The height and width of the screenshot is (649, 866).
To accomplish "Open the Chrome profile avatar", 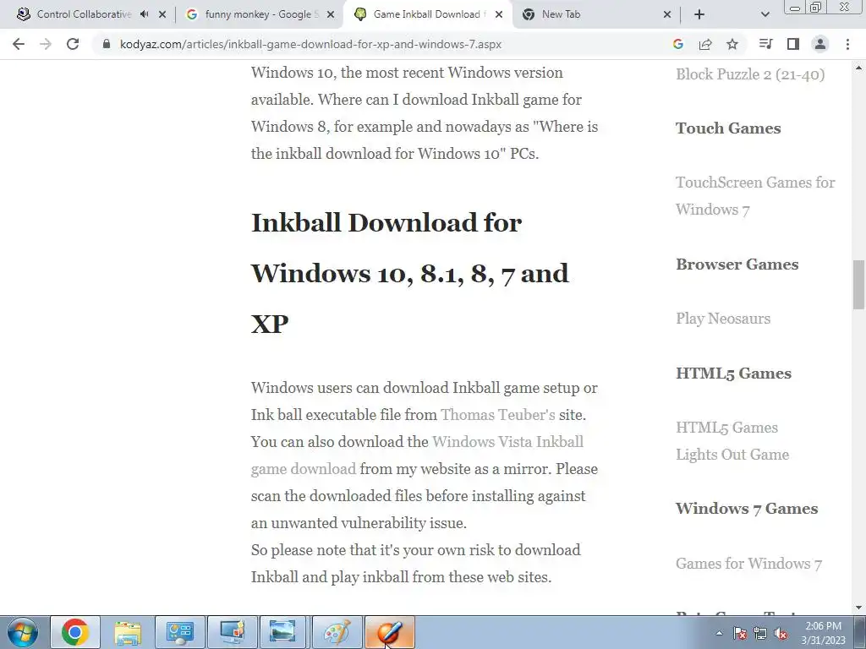I will pyautogui.click(x=820, y=44).
